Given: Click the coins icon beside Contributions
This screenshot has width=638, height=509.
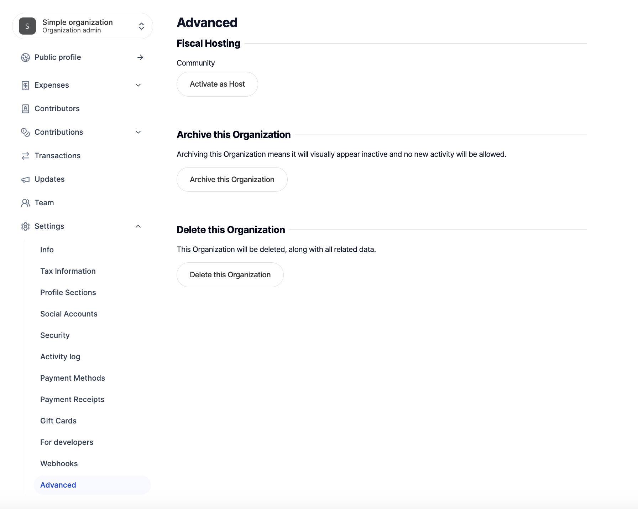Looking at the screenshot, I should pyautogui.click(x=25, y=132).
